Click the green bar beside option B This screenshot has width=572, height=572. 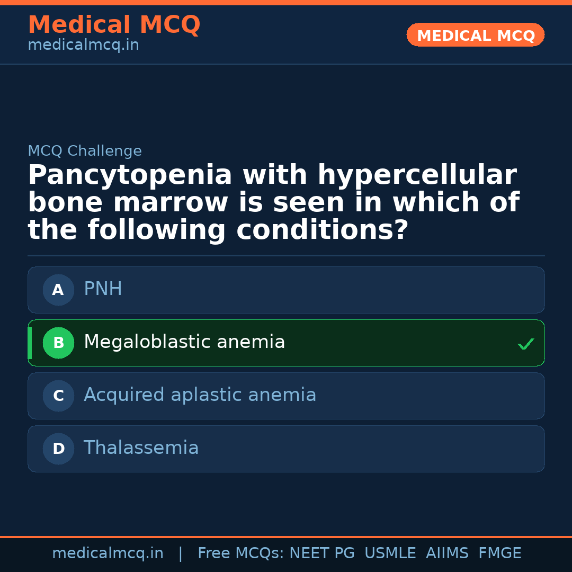[x=30, y=343]
